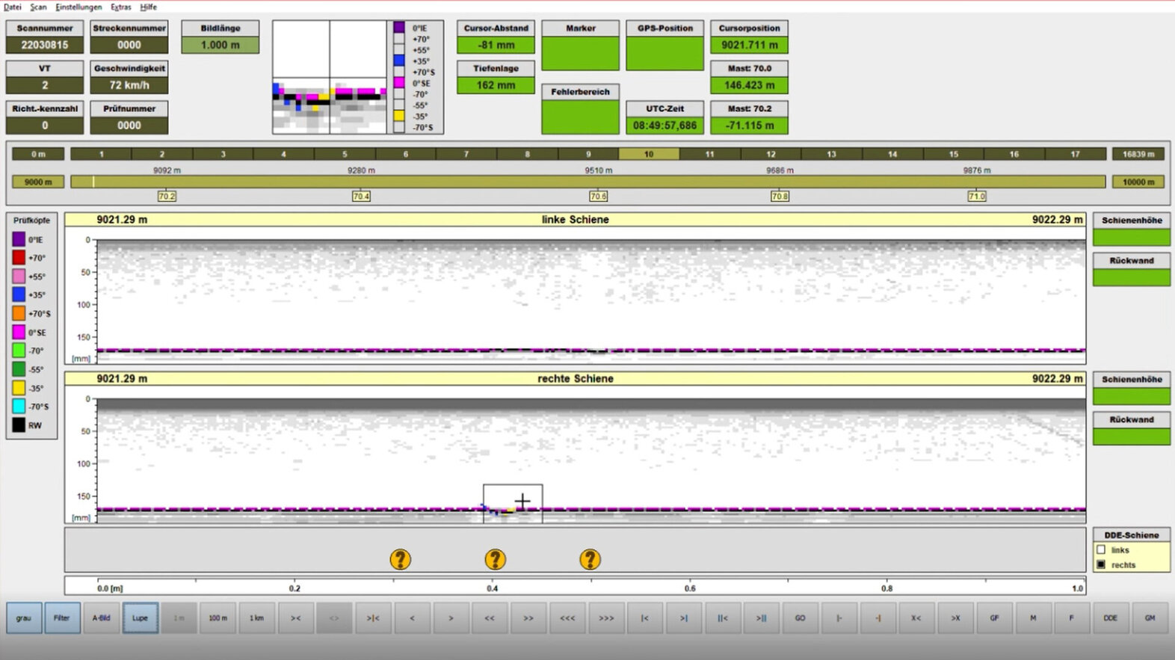Viewport: 1175px width, 660px height.
Task: Click the >|< zoom-in button
Action: [373, 618]
